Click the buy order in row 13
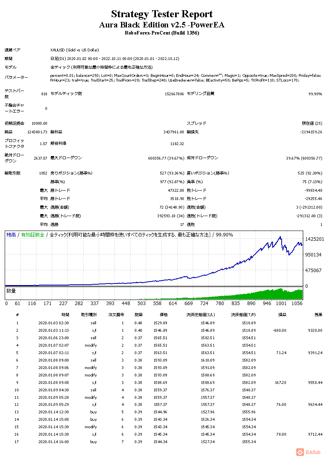 click(93, 412)
